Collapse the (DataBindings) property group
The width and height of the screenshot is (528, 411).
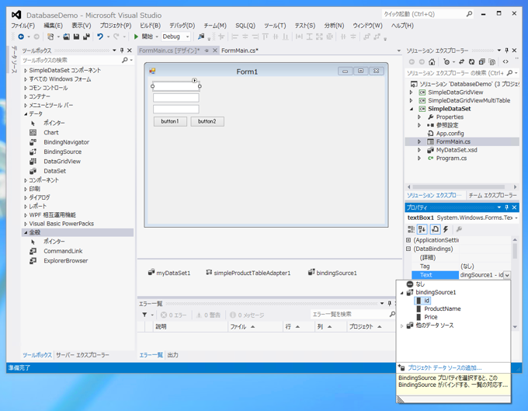408,249
